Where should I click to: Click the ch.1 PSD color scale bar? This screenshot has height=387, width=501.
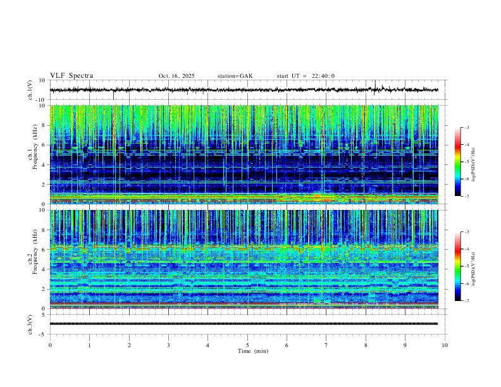(x=457, y=162)
